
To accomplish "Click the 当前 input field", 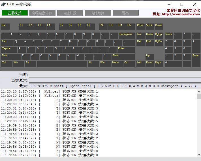I will pyautogui.click(x=115, y=74).
